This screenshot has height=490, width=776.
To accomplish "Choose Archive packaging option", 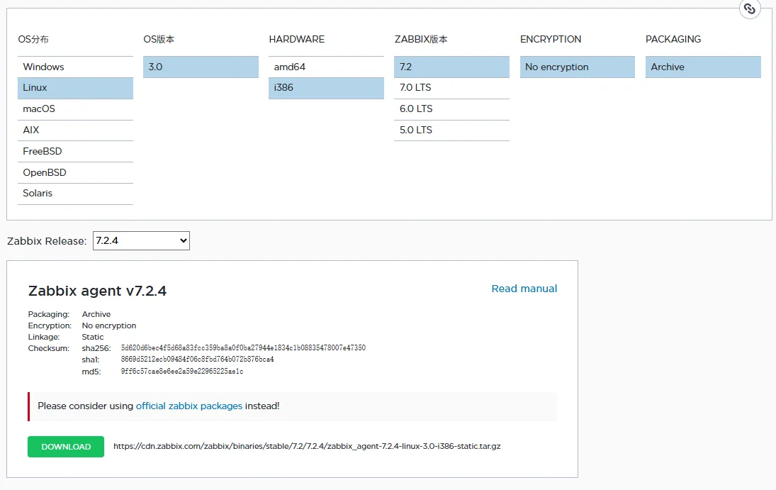I will (703, 67).
